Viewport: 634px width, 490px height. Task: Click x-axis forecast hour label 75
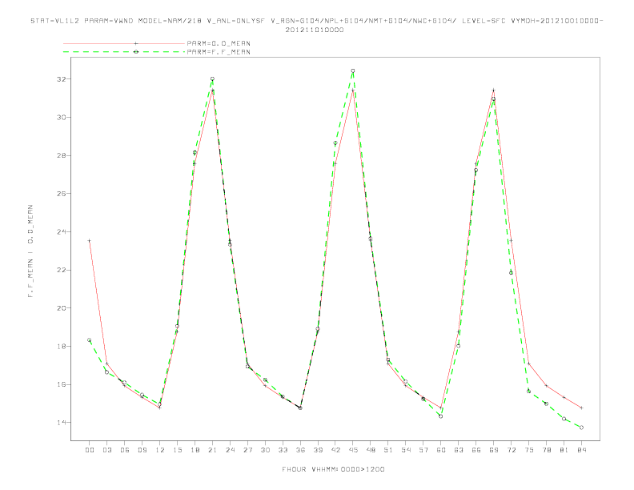pyautogui.click(x=528, y=450)
